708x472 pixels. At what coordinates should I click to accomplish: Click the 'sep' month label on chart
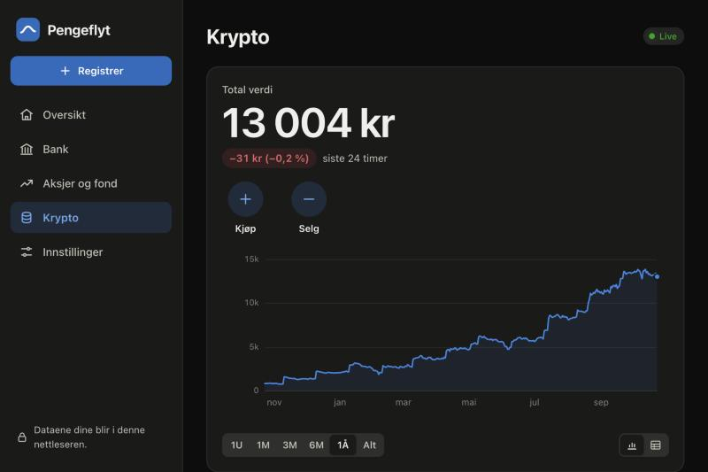(601, 402)
